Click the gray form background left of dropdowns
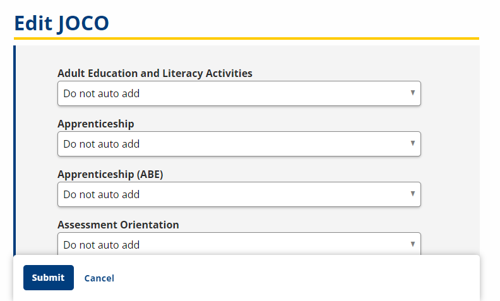The width and height of the screenshot is (500, 301). pyautogui.click(x=36, y=158)
